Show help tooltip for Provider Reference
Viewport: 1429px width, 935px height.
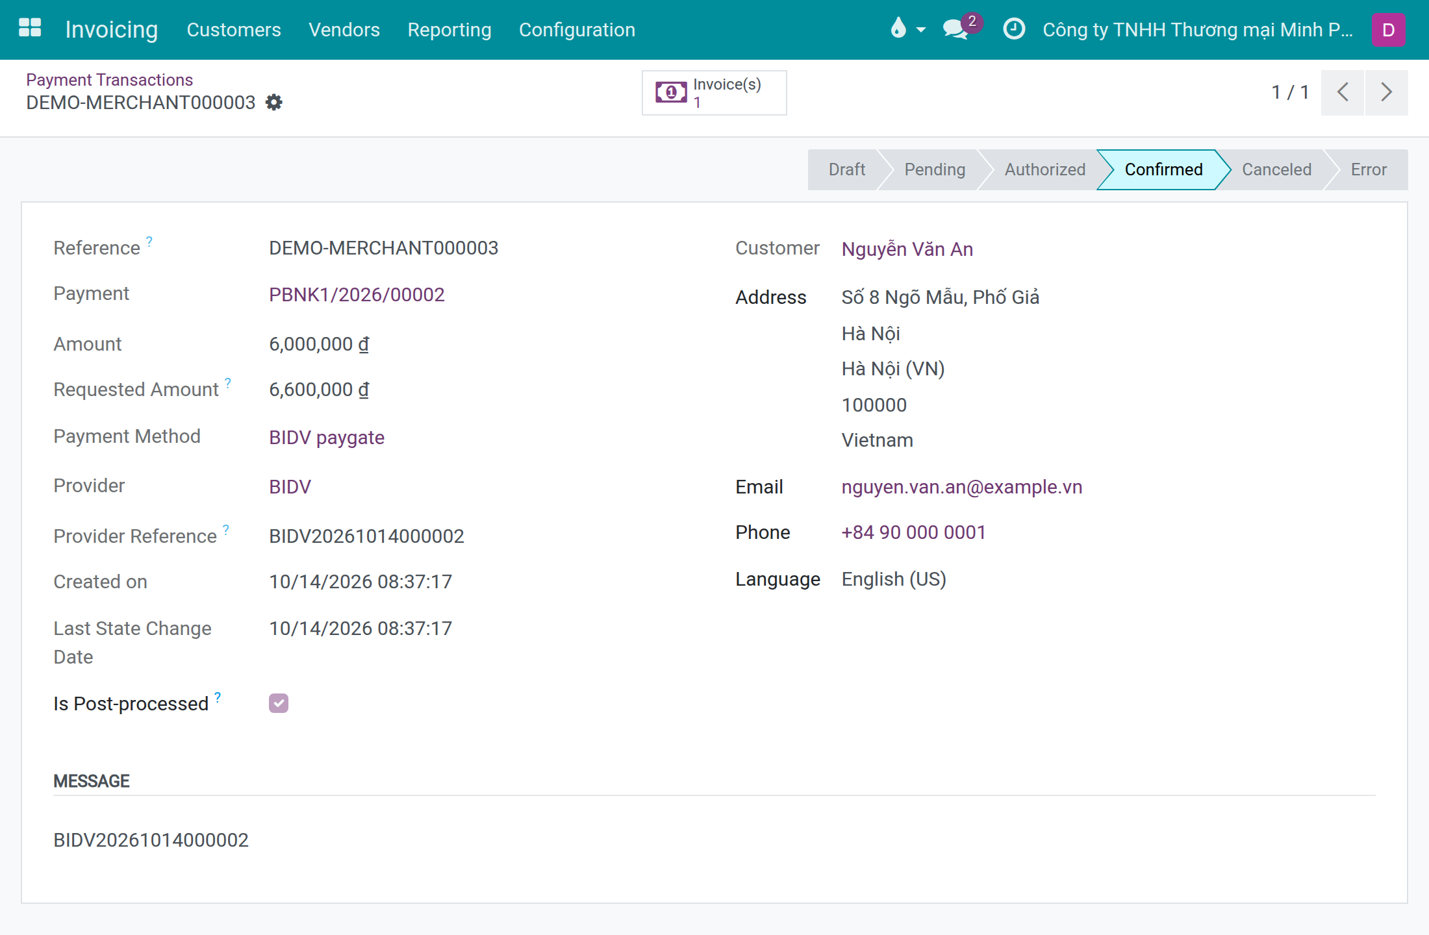226,530
